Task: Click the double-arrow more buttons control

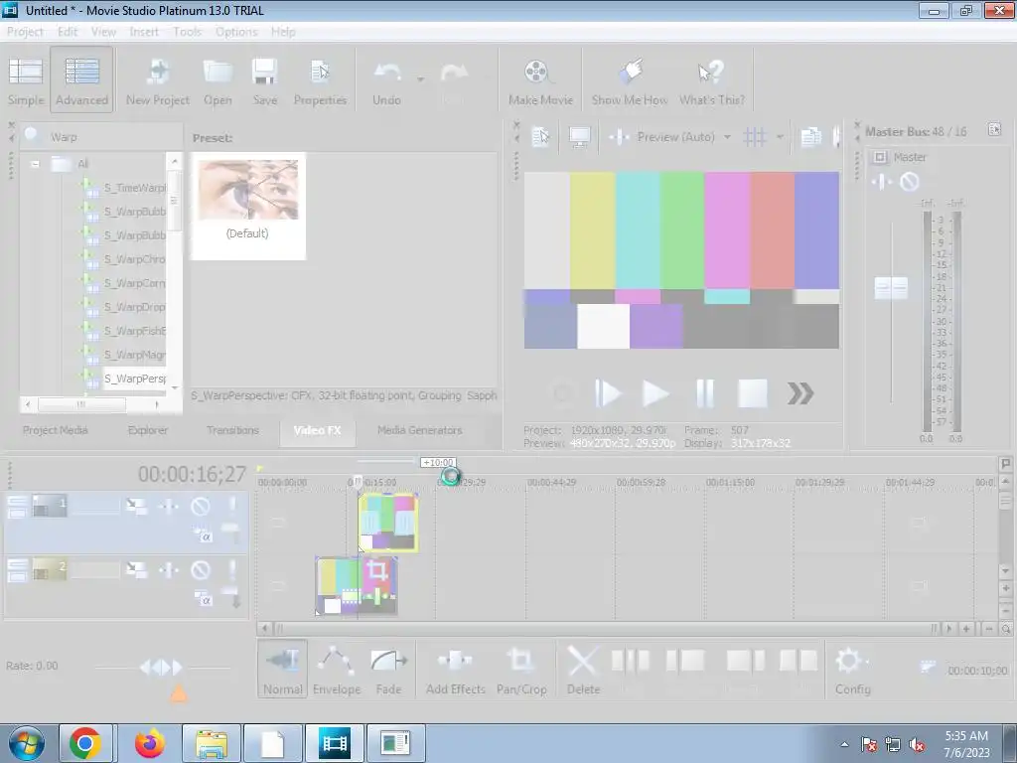Action: coord(800,393)
